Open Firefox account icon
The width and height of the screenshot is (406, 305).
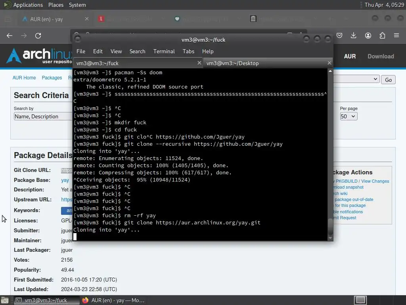pos(368,35)
